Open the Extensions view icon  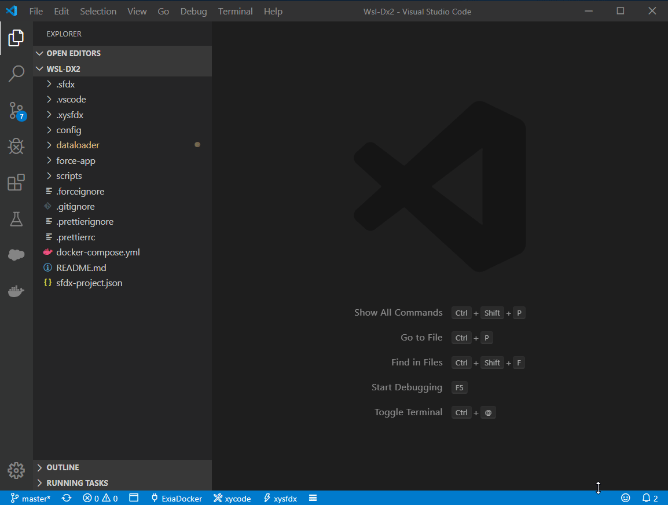(16, 182)
